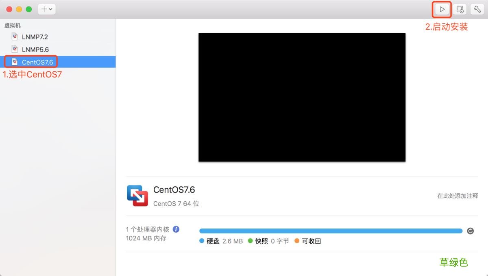
Task: Open virtual machine settings via the wrench icon
Action: [x=477, y=9]
